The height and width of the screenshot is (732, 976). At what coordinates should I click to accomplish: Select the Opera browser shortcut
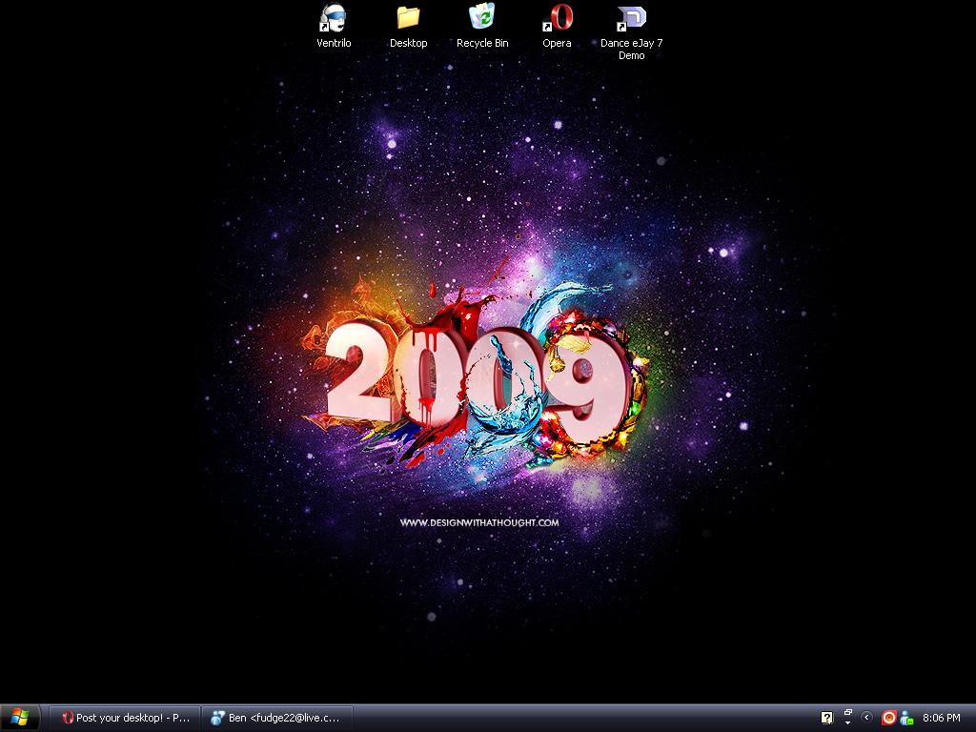pos(557,26)
